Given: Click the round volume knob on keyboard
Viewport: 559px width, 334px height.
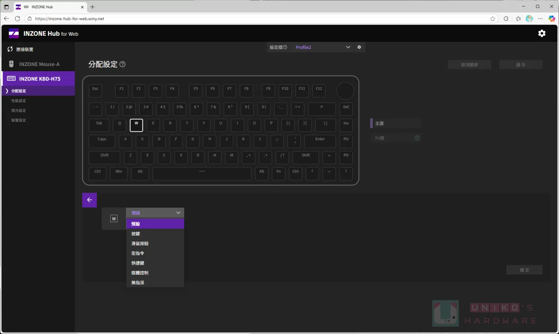Looking at the screenshot, I should coord(345,91).
